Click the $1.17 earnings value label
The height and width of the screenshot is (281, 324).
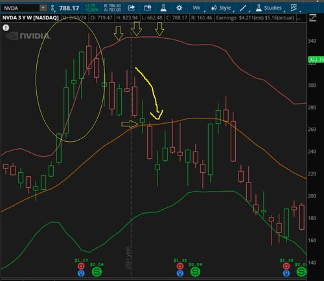[81, 260]
